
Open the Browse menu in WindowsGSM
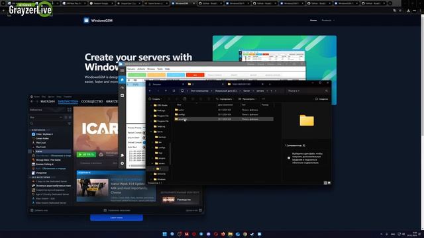coord(151,69)
